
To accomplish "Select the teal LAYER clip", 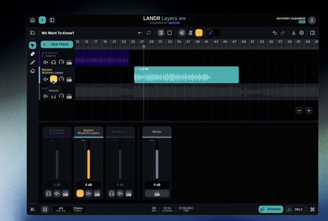I will tap(186, 75).
